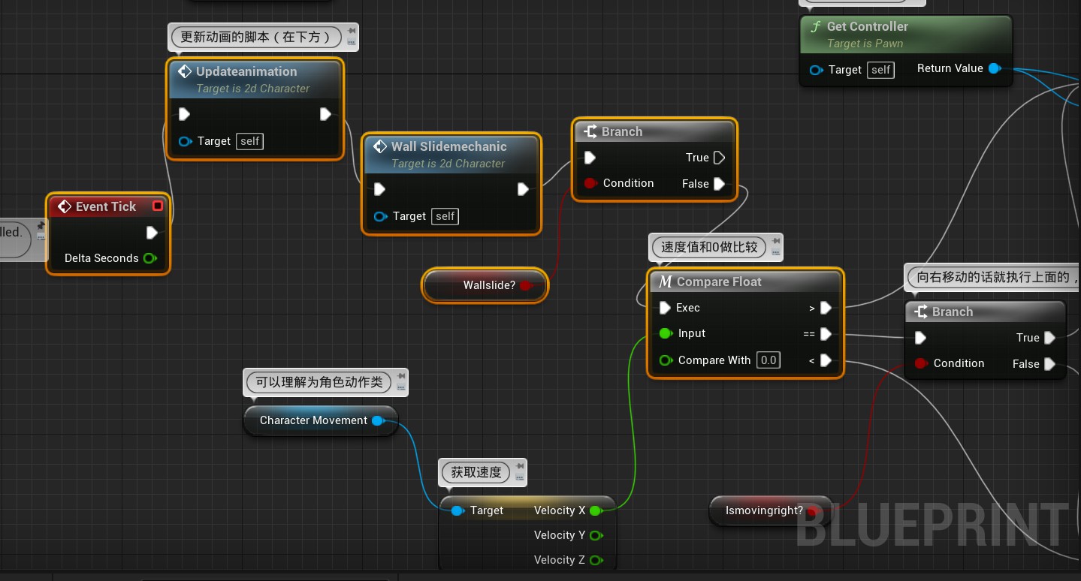Screen dimensions: 1081x581
Task: Select the Compare Float macro node title
Action: click(719, 282)
